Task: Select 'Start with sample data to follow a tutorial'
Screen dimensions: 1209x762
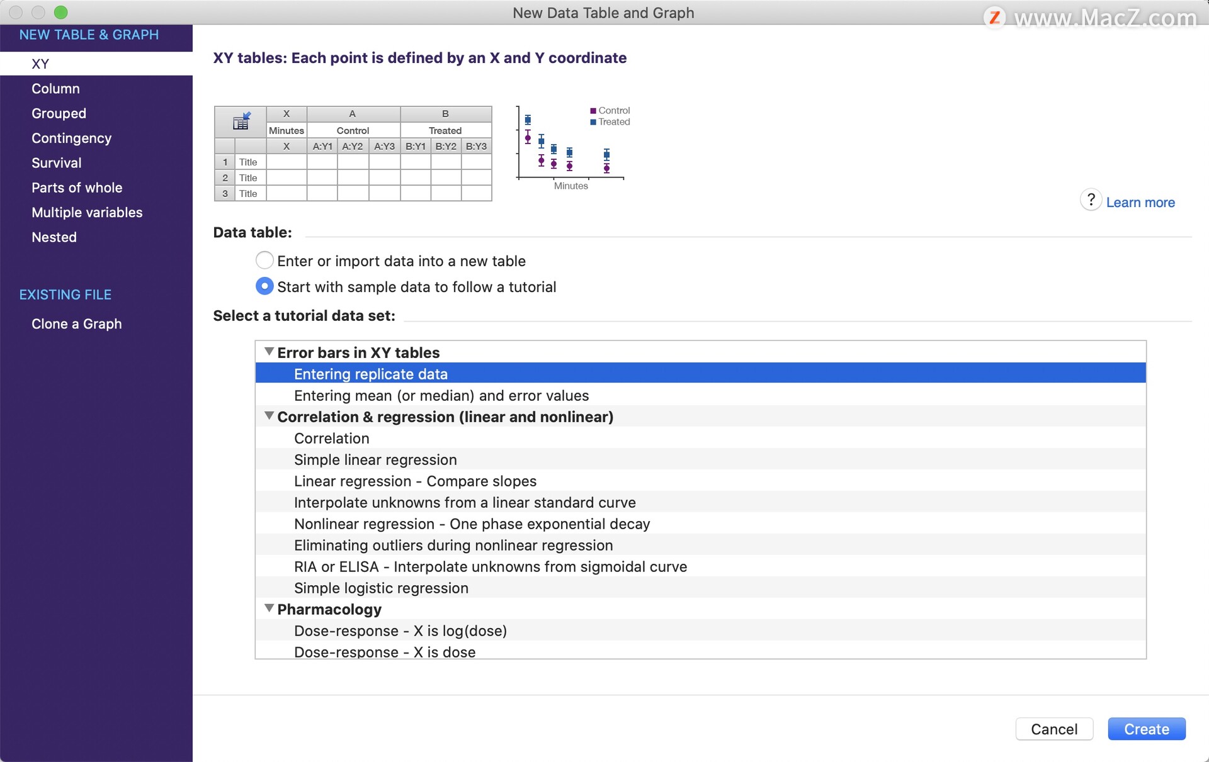Action: pos(264,286)
